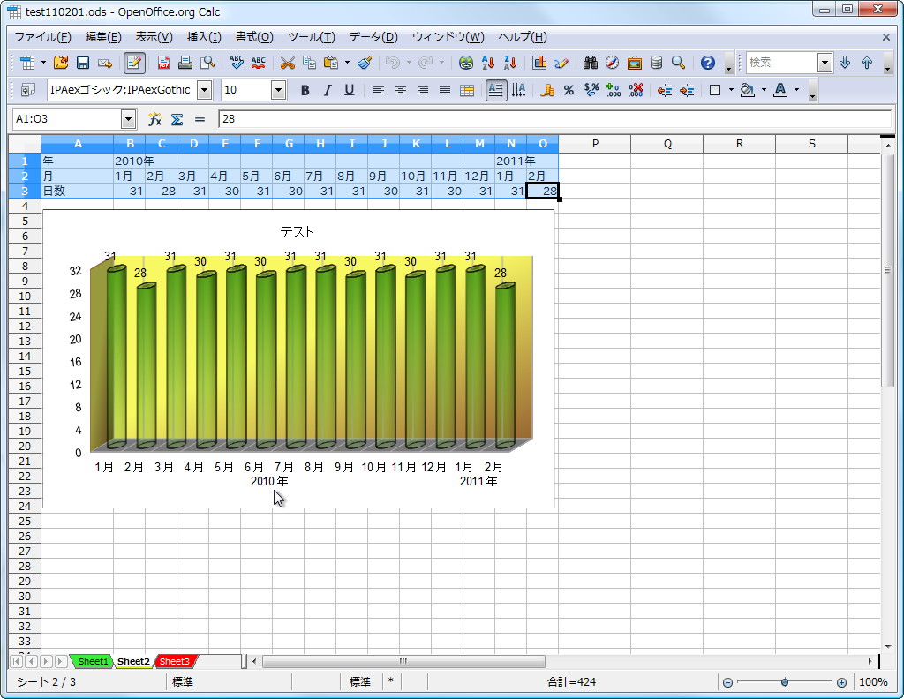Print the file directly icon
This screenshot has width=904, height=699.
click(185, 63)
